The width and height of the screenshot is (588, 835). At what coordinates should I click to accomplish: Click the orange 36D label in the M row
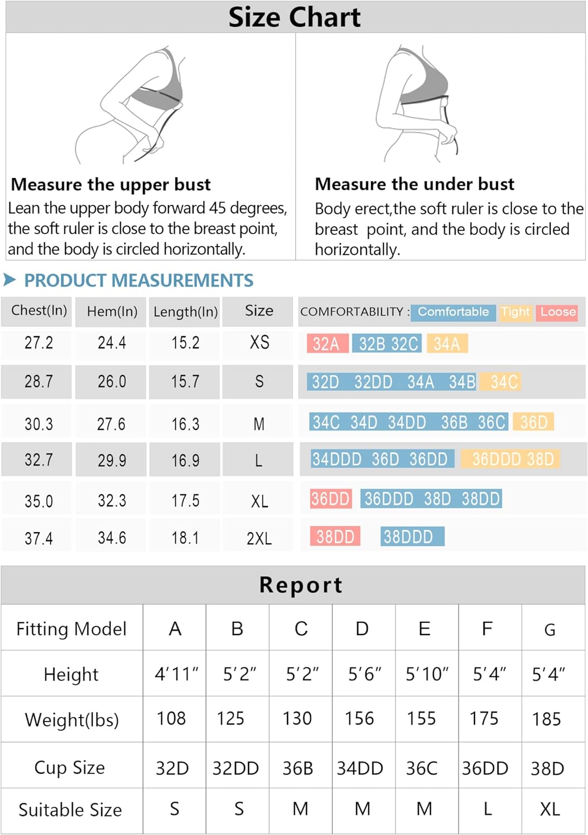coord(533,422)
